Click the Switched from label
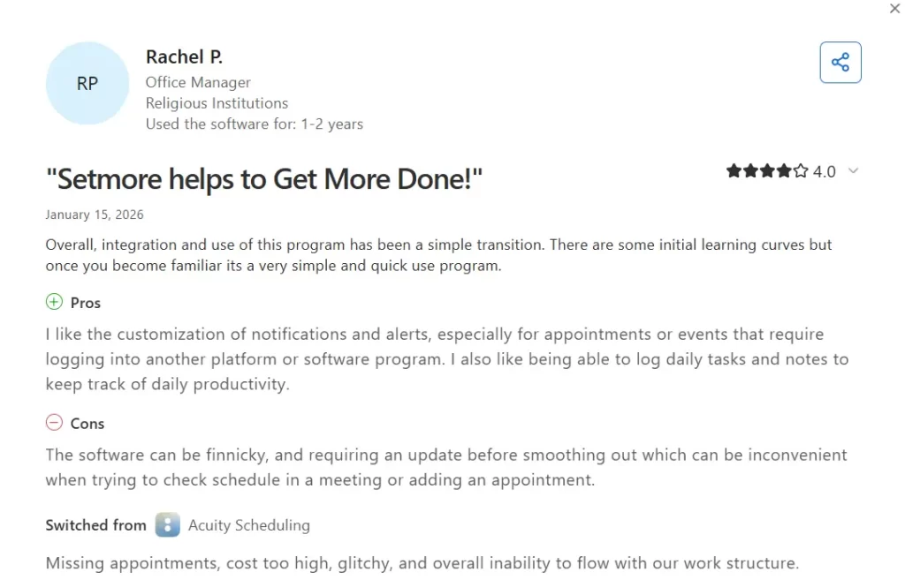Image resolution: width=905 pixels, height=587 pixels. [x=95, y=524]
